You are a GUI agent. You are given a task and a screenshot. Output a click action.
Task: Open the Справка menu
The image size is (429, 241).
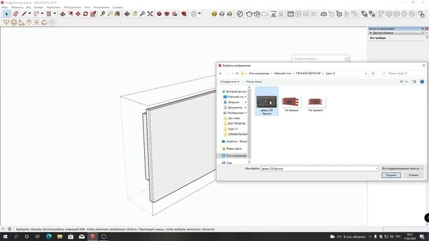coord(117,7)
